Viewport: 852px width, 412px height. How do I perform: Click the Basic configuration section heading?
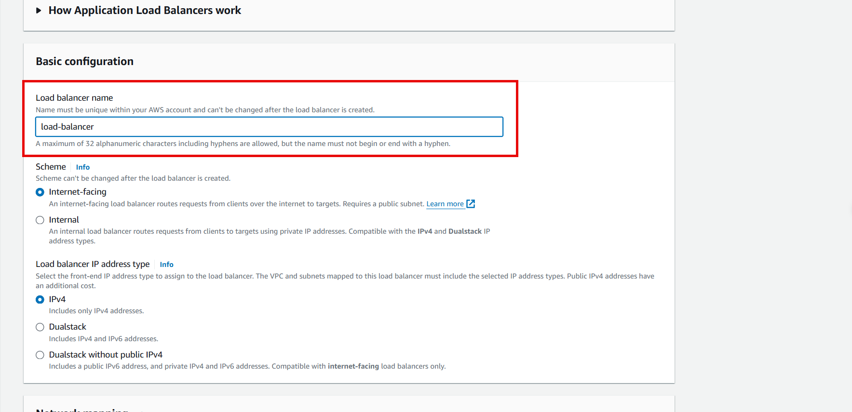pos(84,61)
